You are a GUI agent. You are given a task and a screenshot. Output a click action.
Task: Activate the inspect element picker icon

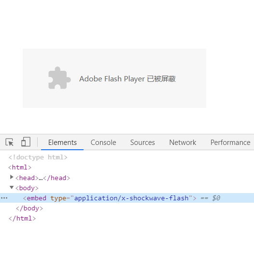point(10,142)
